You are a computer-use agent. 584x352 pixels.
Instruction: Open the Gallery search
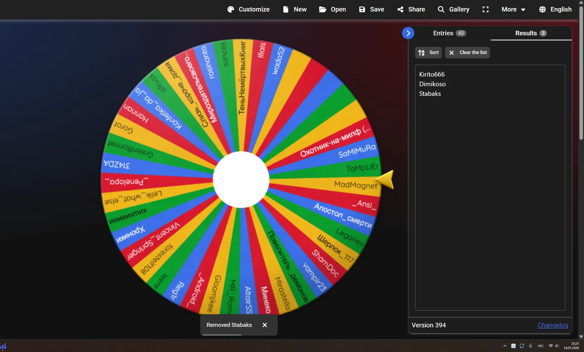click(454, 10)
